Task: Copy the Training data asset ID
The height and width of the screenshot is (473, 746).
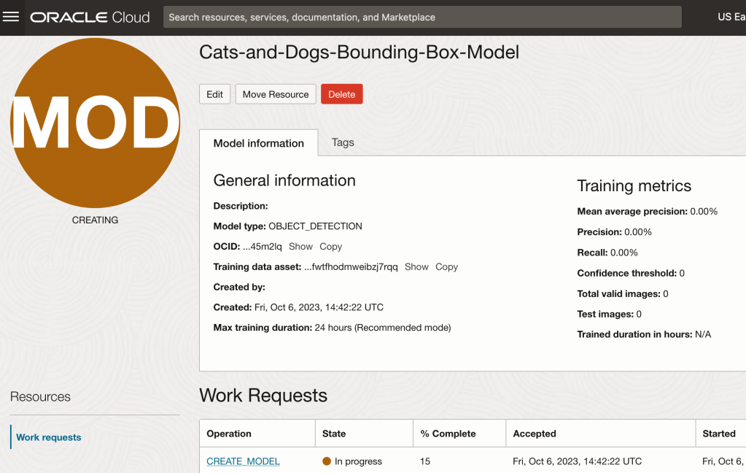Action: (x=446, y=267)
